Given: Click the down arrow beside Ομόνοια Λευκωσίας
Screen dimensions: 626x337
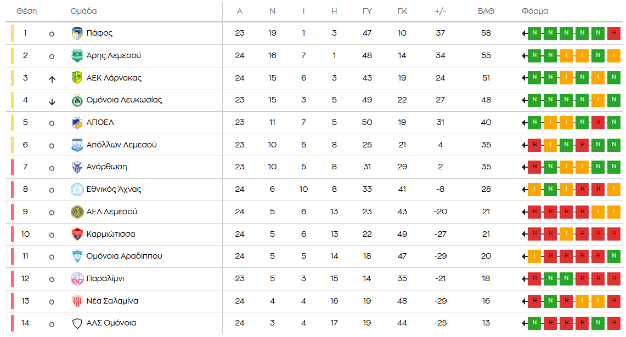Looking at the screenshot, I should [52, 101].
